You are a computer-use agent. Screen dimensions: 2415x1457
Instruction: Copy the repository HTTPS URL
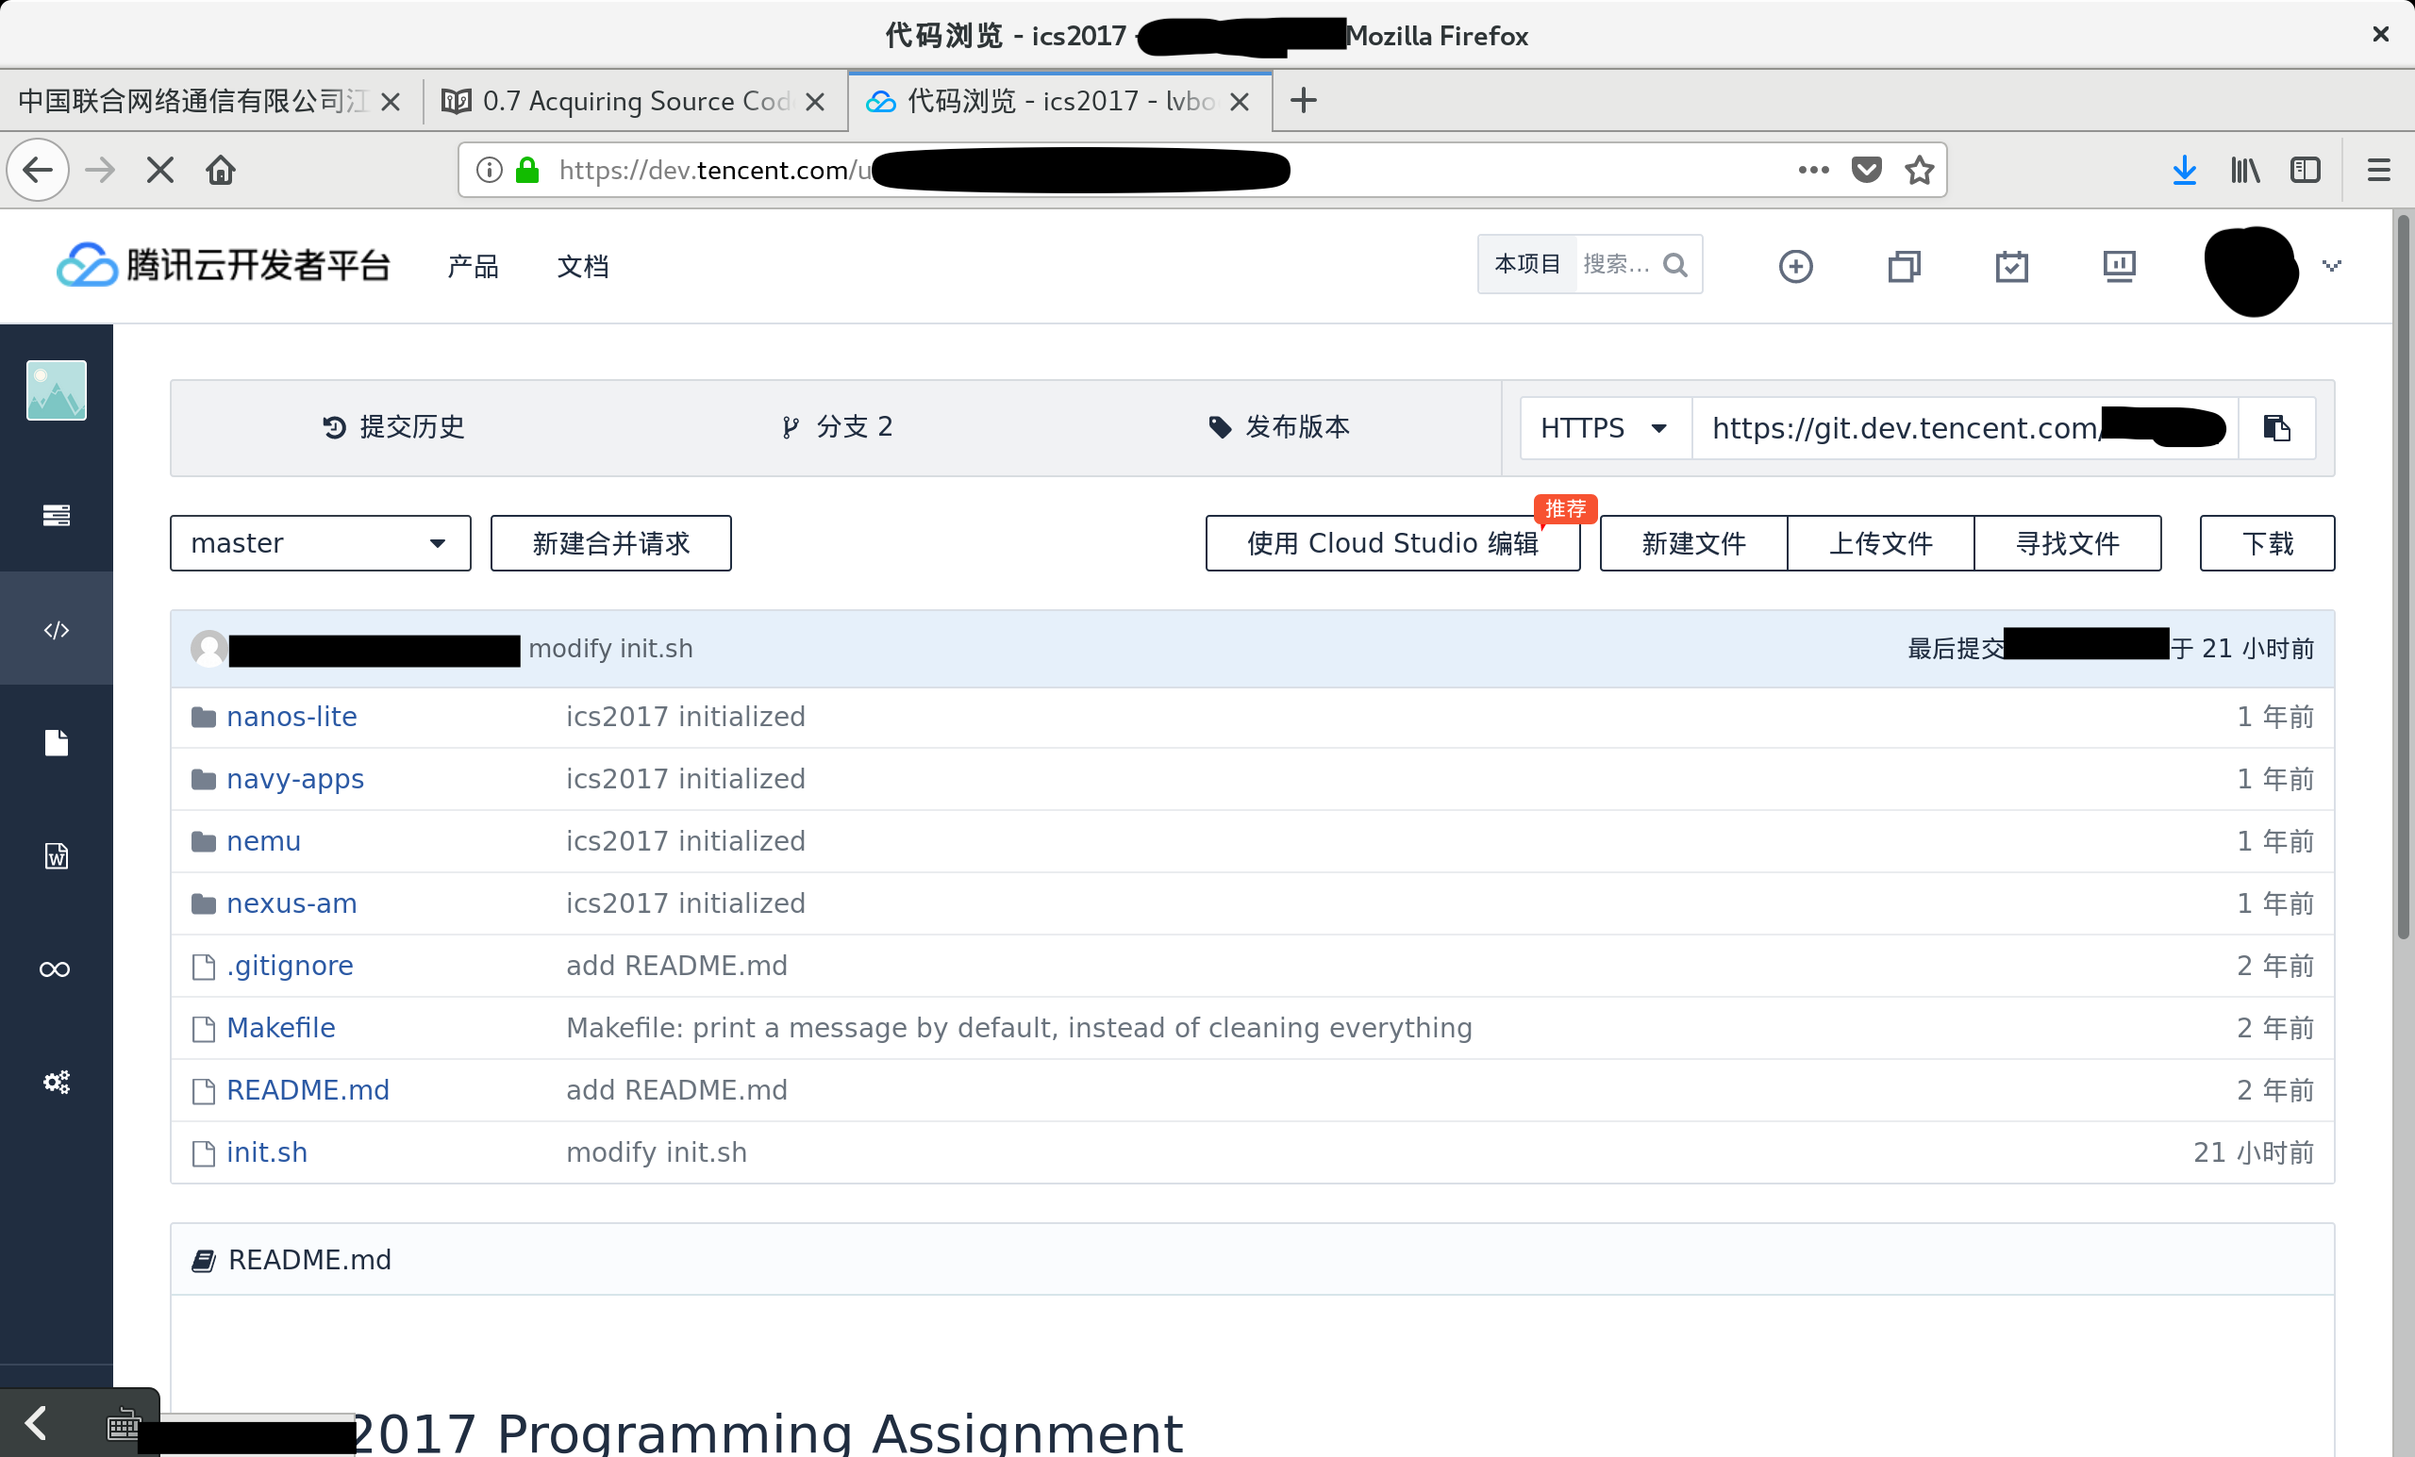pos(2275,428)
